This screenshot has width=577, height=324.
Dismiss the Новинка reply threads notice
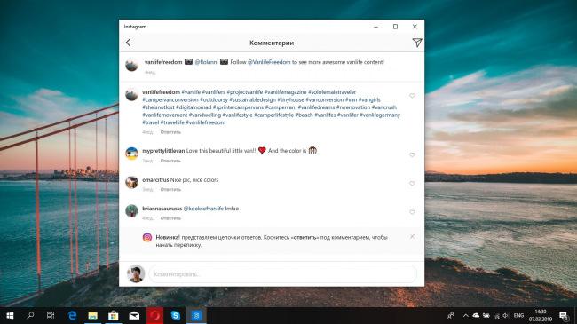click(x=412, y=236)
